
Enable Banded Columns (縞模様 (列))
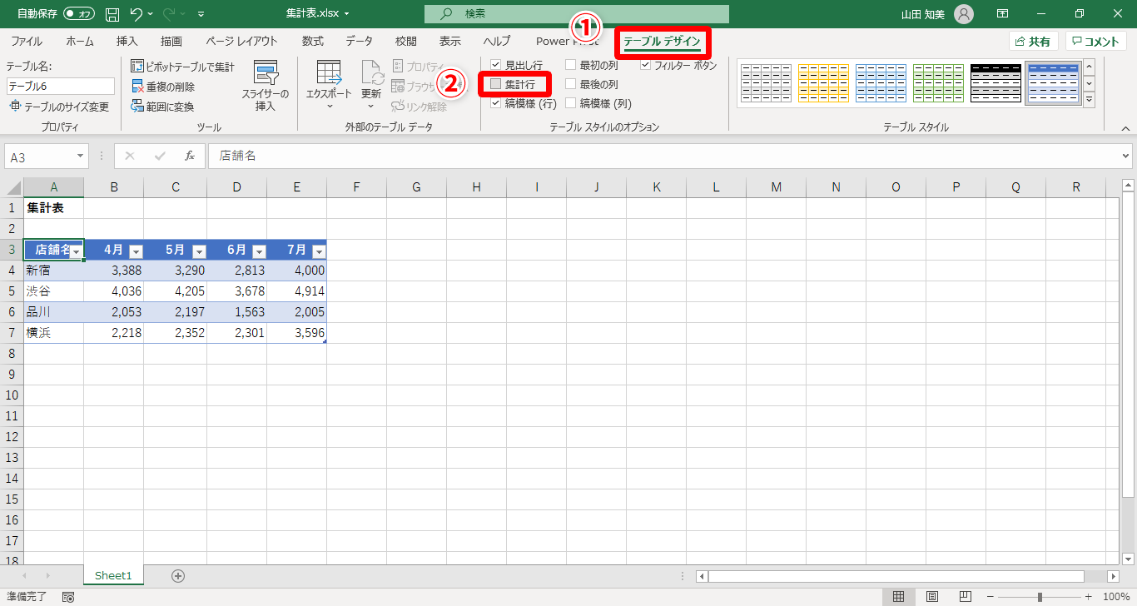571,103
